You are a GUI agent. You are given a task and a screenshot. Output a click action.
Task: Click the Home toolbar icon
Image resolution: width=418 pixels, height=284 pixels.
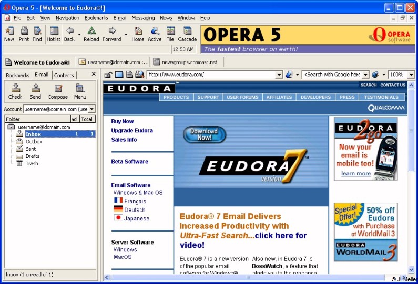(138, 34)
